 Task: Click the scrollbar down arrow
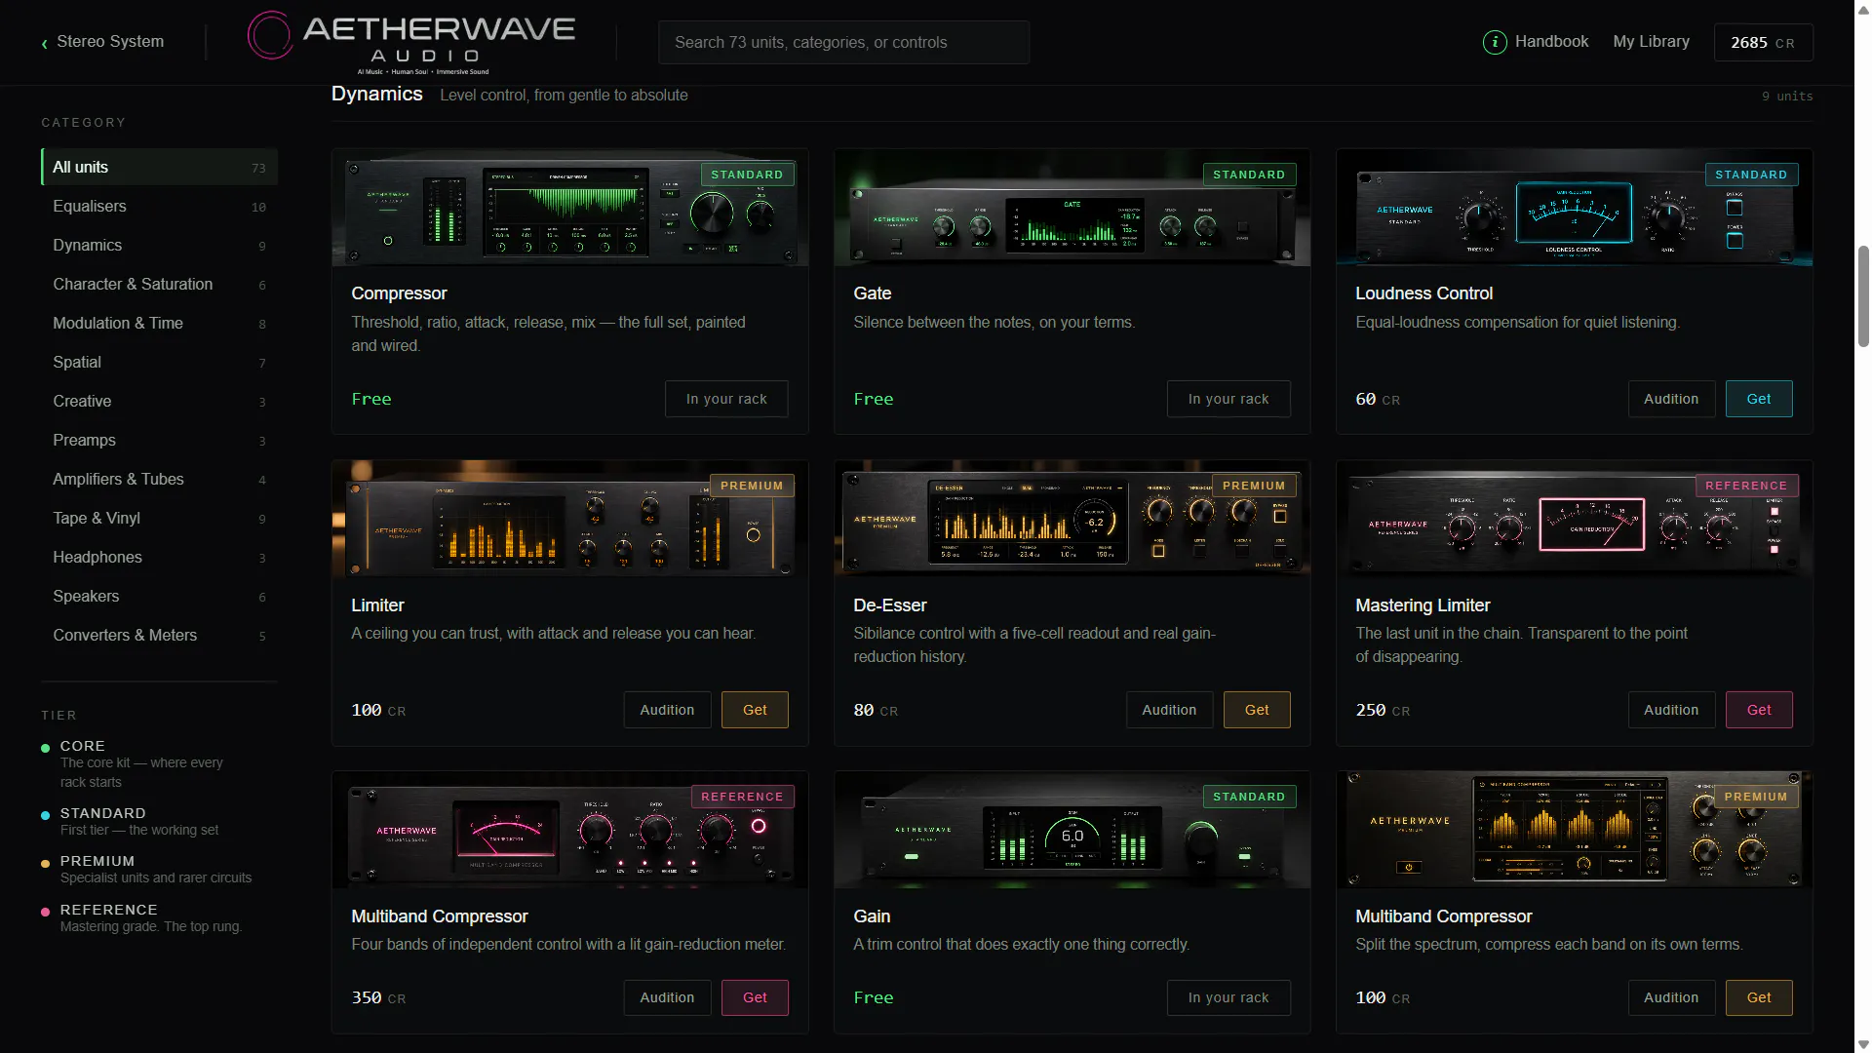click(1863, 1043)
